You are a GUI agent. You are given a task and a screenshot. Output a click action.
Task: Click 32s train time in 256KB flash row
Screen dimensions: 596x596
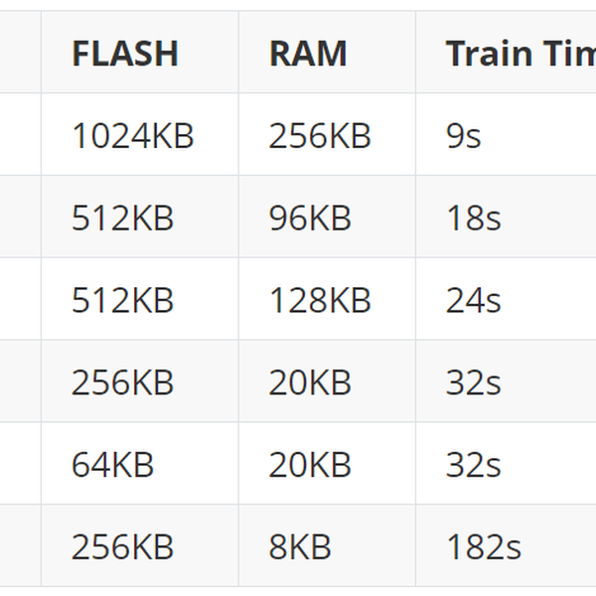(473, 382)
